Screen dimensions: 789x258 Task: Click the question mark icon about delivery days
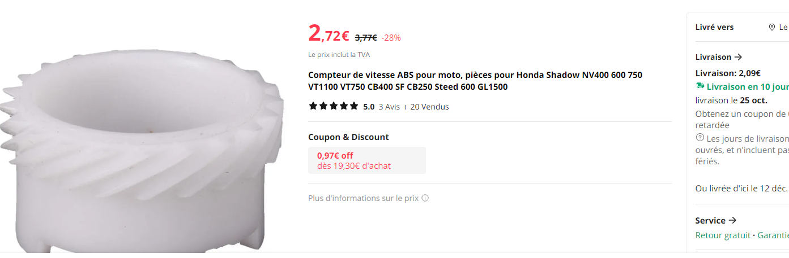click(700, 138)
